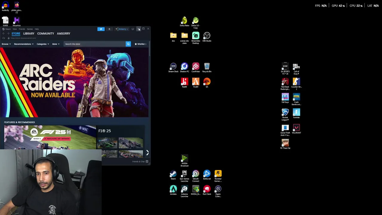Viewport: 382px width, 215px height.
Task: Open the Games menu in Steam
Action: (x=30, y=29)
